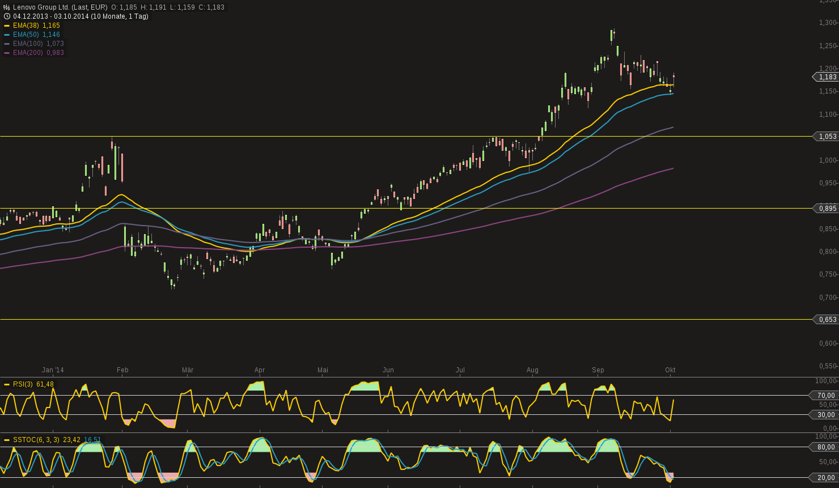This screenshot has width=839, height=488.
Task: Select the grey EMA(100) legend color marker
Action: tap(7, 44)
